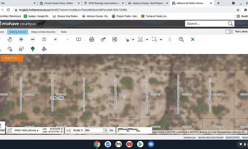Toggle the Tool Labels switch
The image size is (248, 149).
coord(229,32)
